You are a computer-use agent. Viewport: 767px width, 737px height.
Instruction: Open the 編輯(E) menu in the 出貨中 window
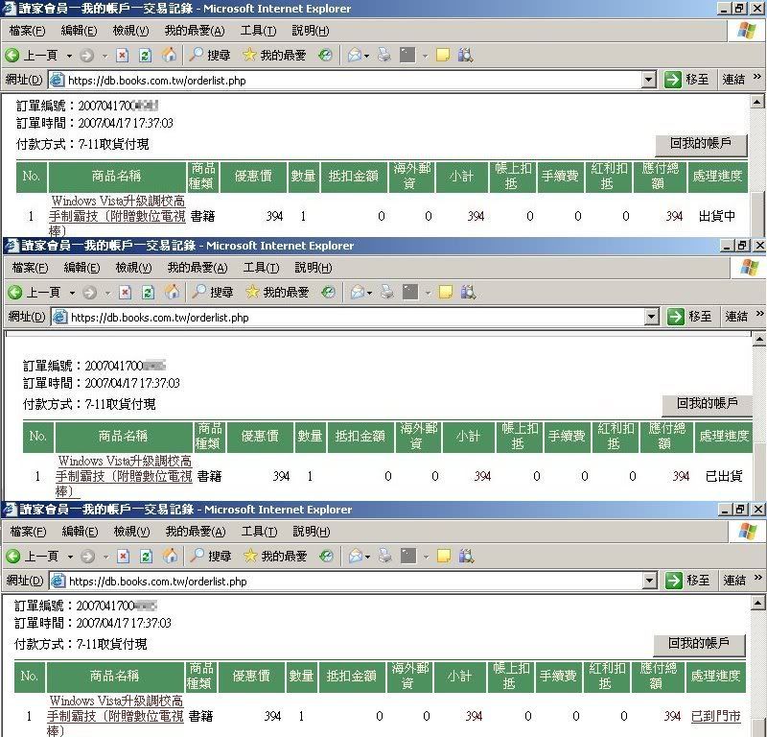click(79, 31)
